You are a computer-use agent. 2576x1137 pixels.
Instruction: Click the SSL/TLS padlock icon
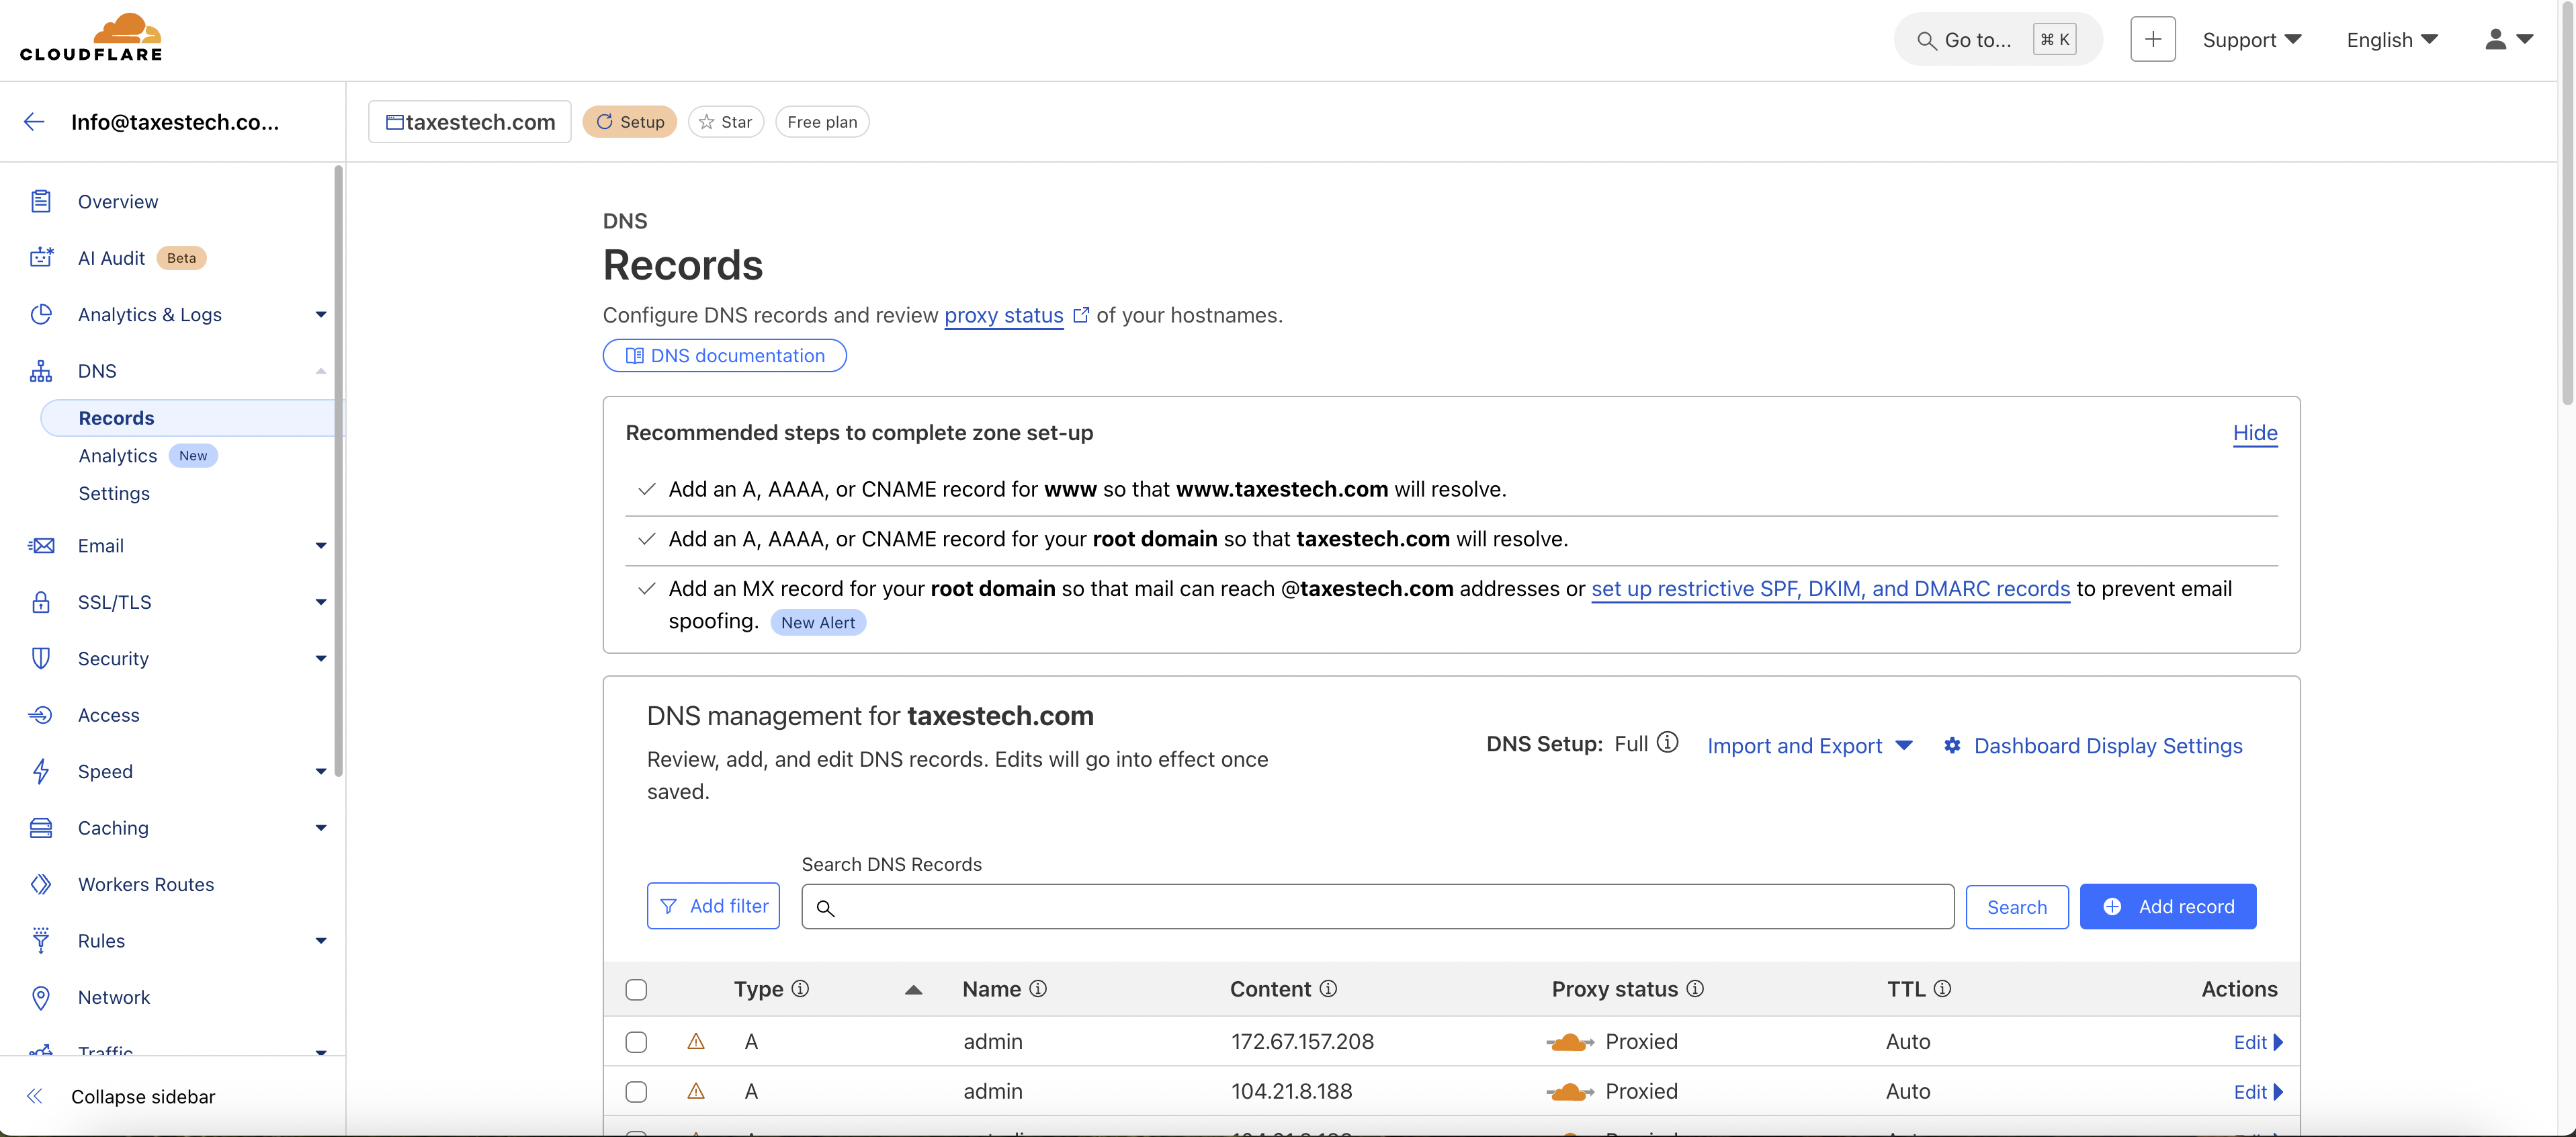click(x=41, y=602)
